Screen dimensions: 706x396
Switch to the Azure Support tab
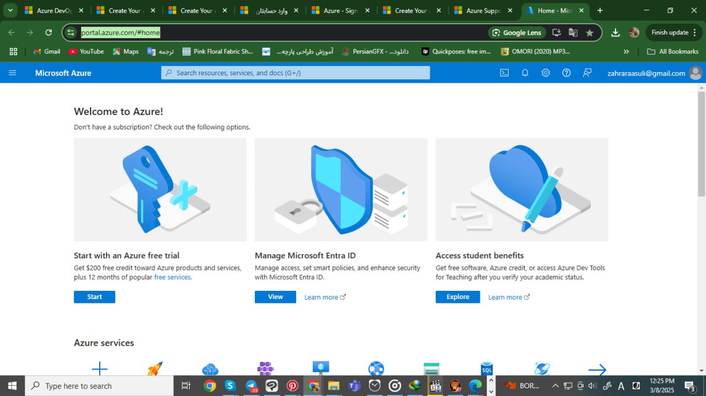pos(483,10)
